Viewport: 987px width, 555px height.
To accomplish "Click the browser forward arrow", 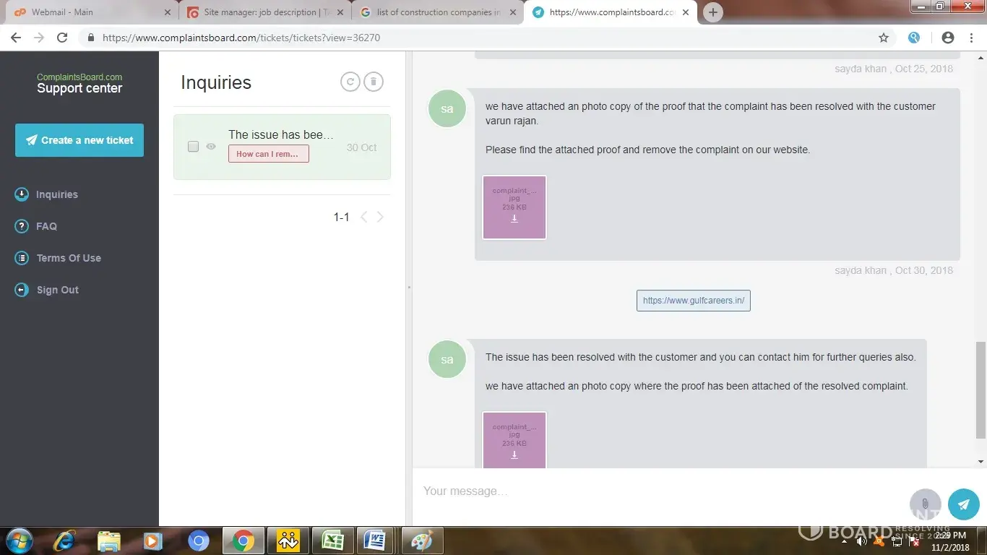I will coord(39,38).
